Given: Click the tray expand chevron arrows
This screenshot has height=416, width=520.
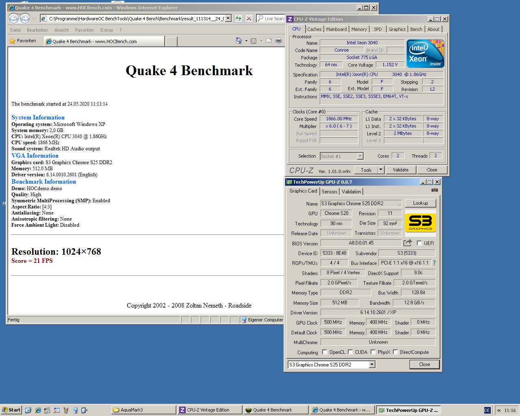Looking at the screenshot, I should click(499, 410).
